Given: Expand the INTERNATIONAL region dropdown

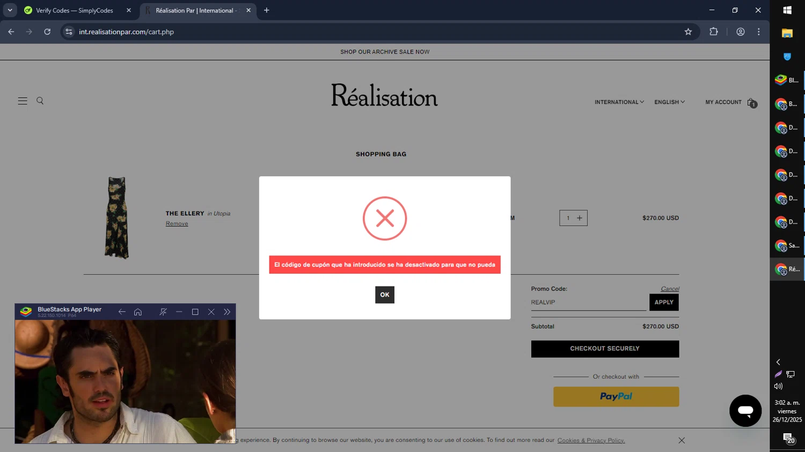Looking at the screenshot, I should 619,102.
